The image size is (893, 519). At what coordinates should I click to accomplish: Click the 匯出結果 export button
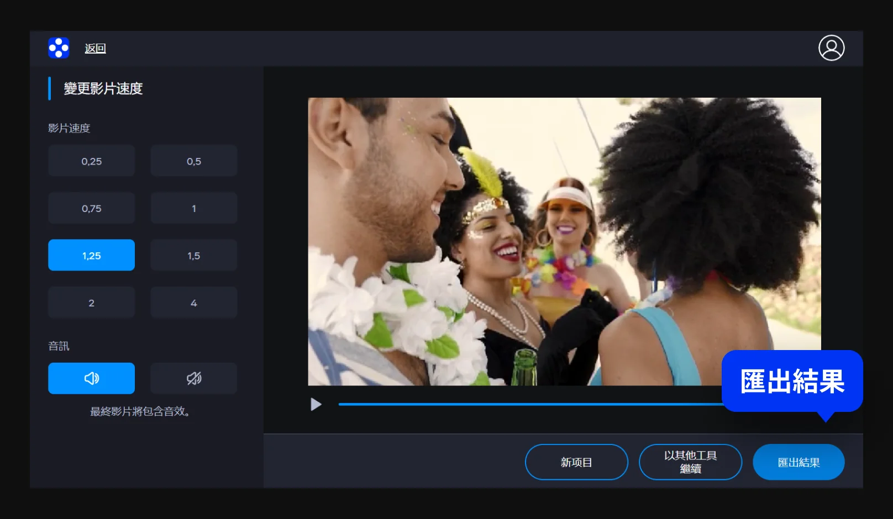tap(799, 462)
